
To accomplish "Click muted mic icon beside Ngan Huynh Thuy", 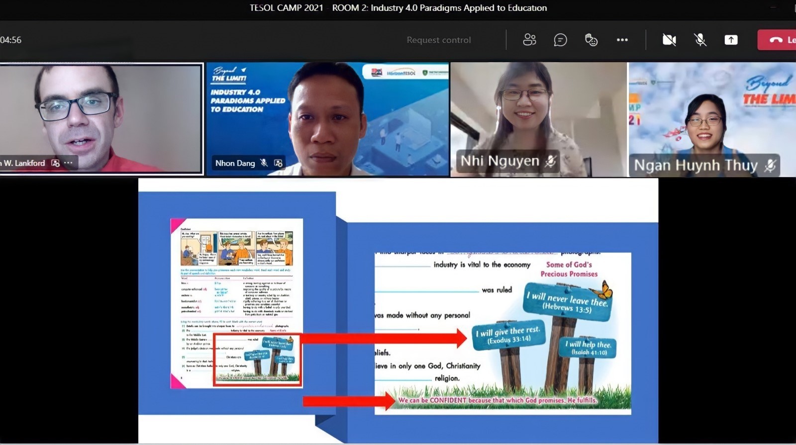I will coord(770,166).
